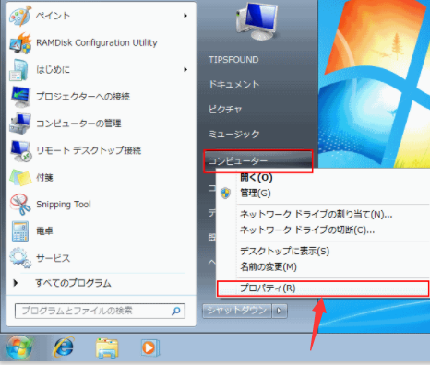The height and width of the screenshot is (365, 430).
Task: Expand the ペイント jump list arrow
Action: coord(185,16)
